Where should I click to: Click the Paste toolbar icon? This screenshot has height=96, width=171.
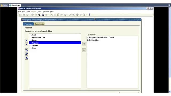[x=58, y=15]
